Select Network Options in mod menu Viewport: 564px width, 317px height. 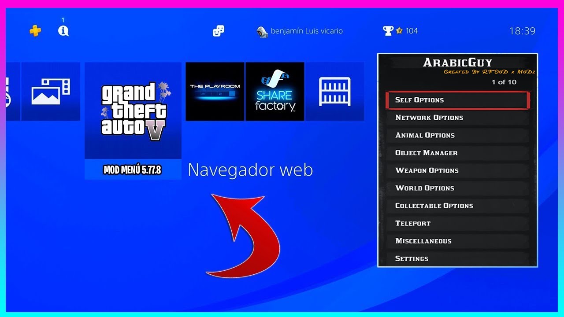[457, 118]
